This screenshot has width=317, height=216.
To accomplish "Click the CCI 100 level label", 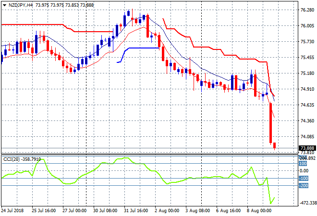I will [x=303, y=164].
